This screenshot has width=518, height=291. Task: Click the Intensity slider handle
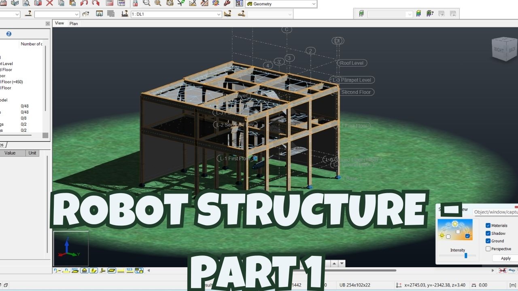point(466,255)
